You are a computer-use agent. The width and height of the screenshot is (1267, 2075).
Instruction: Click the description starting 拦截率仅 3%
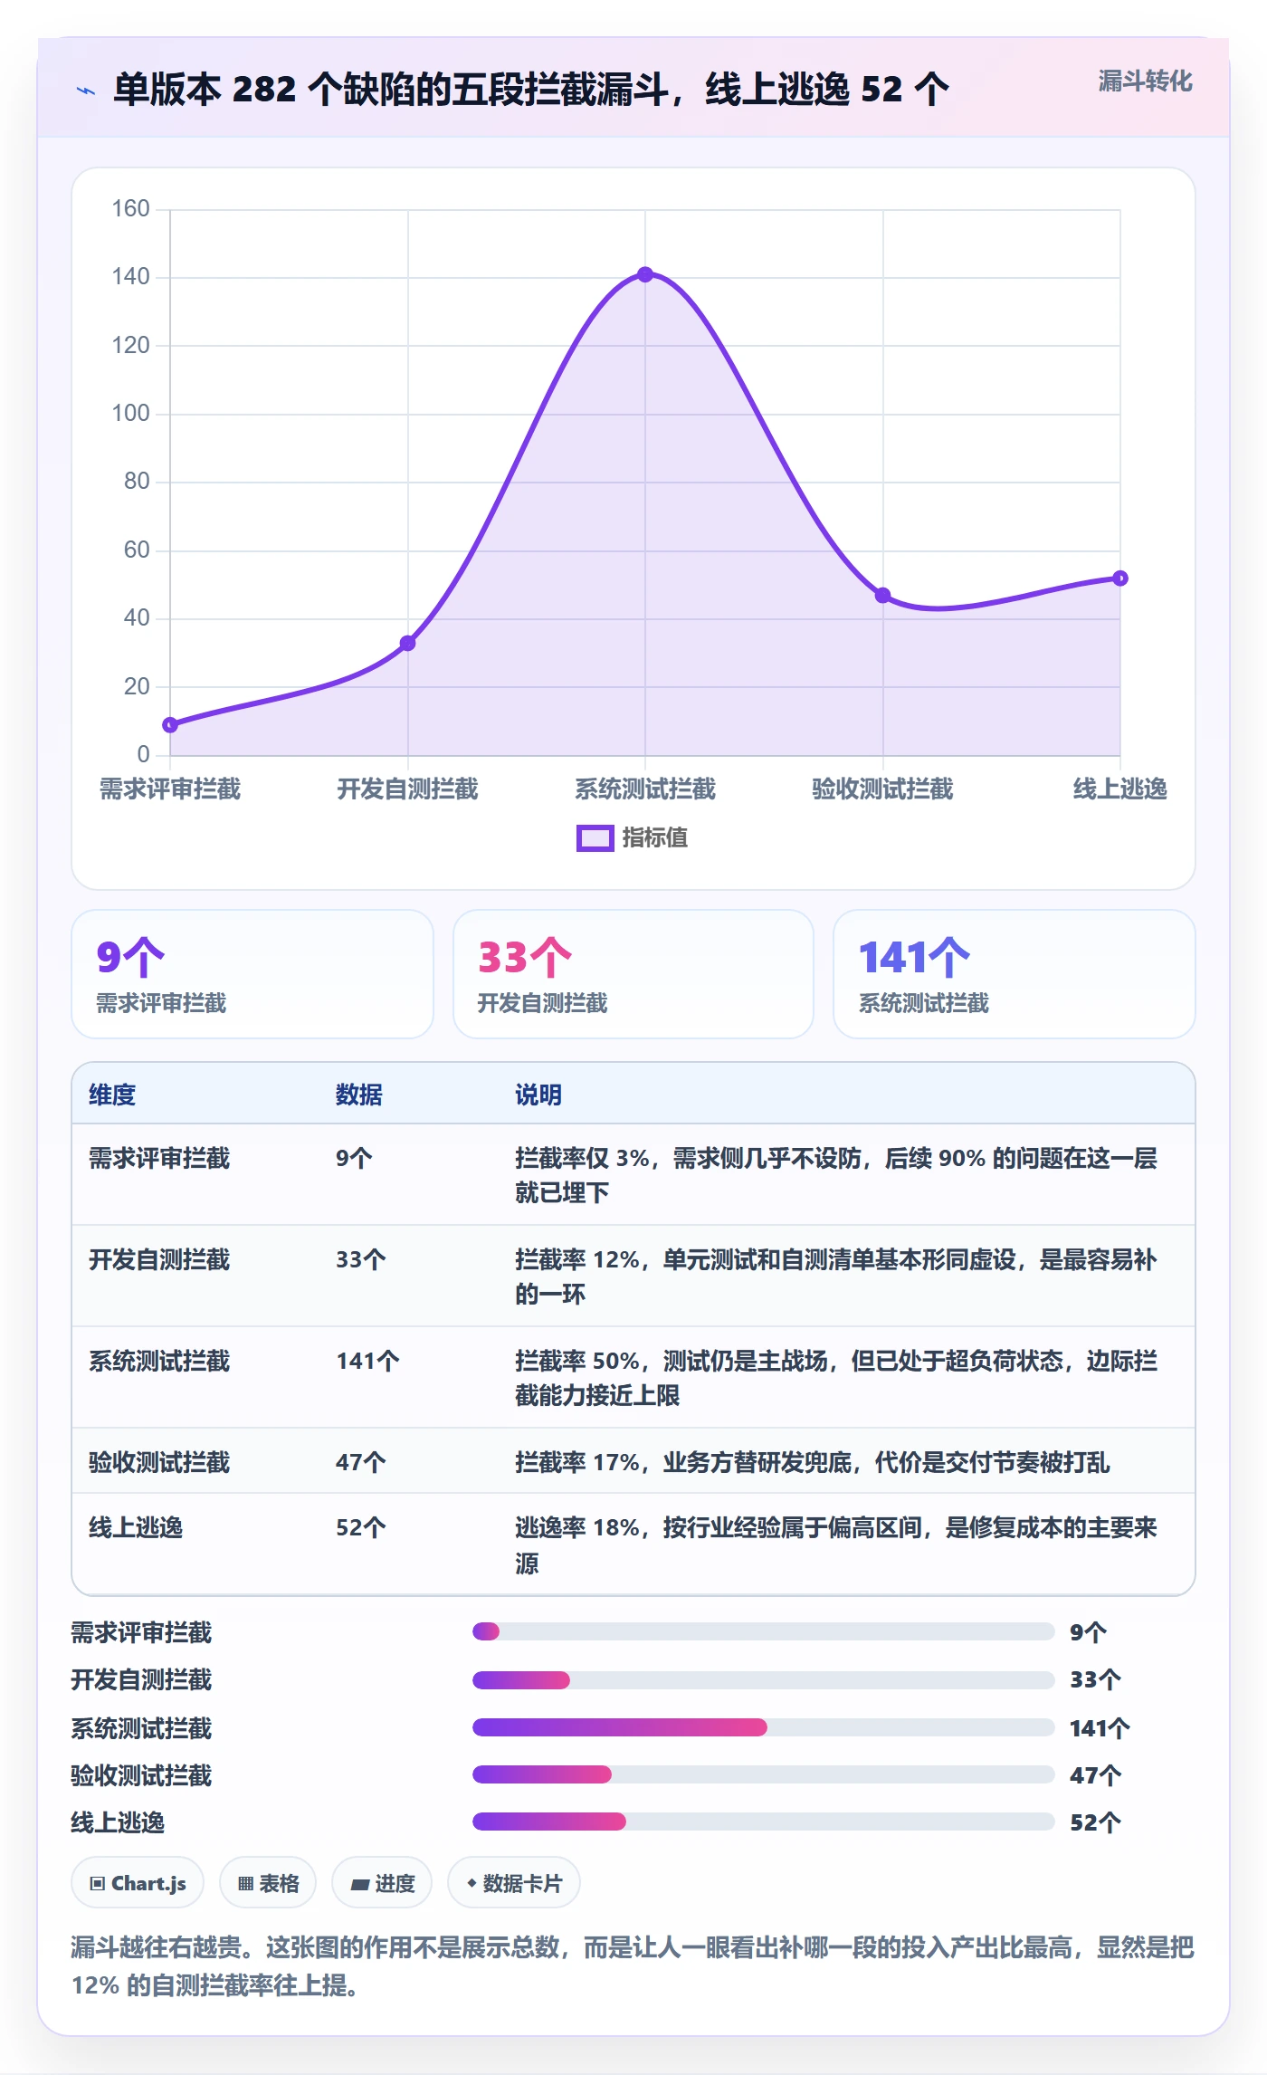tap(836, 1175)
